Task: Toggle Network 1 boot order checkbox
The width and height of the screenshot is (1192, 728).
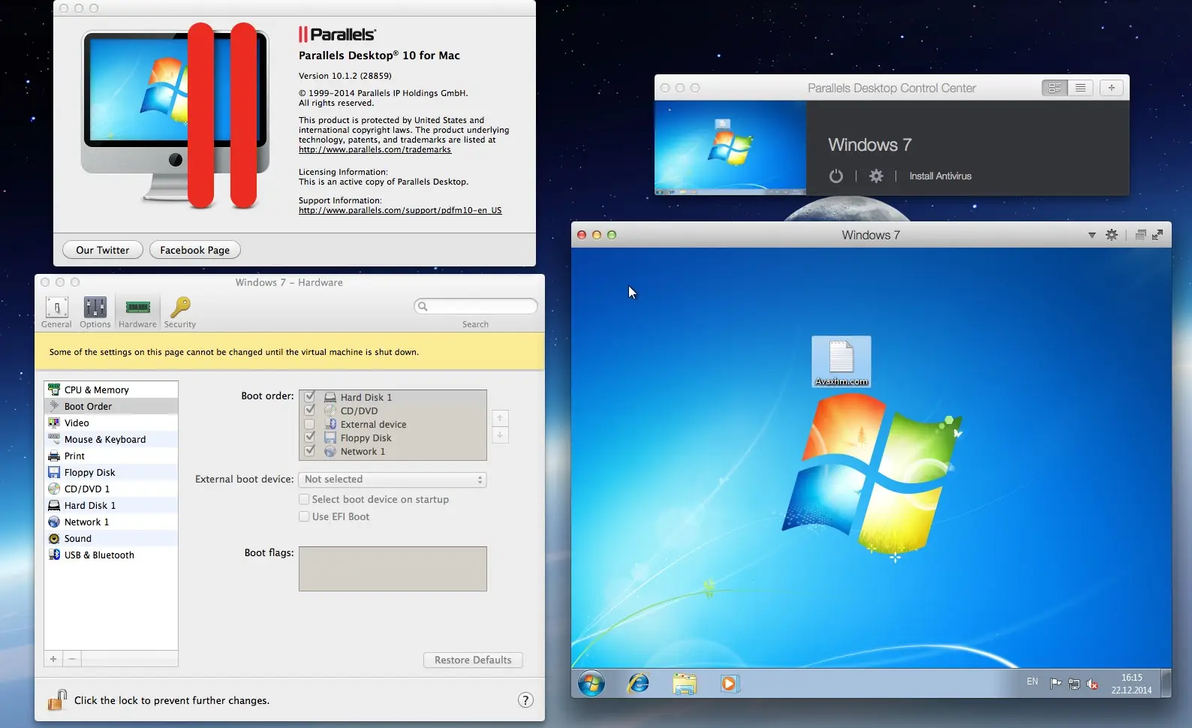Action: [x=309, y=450]
